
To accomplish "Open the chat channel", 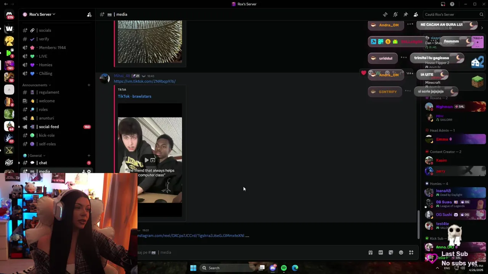I will [56, 162].
